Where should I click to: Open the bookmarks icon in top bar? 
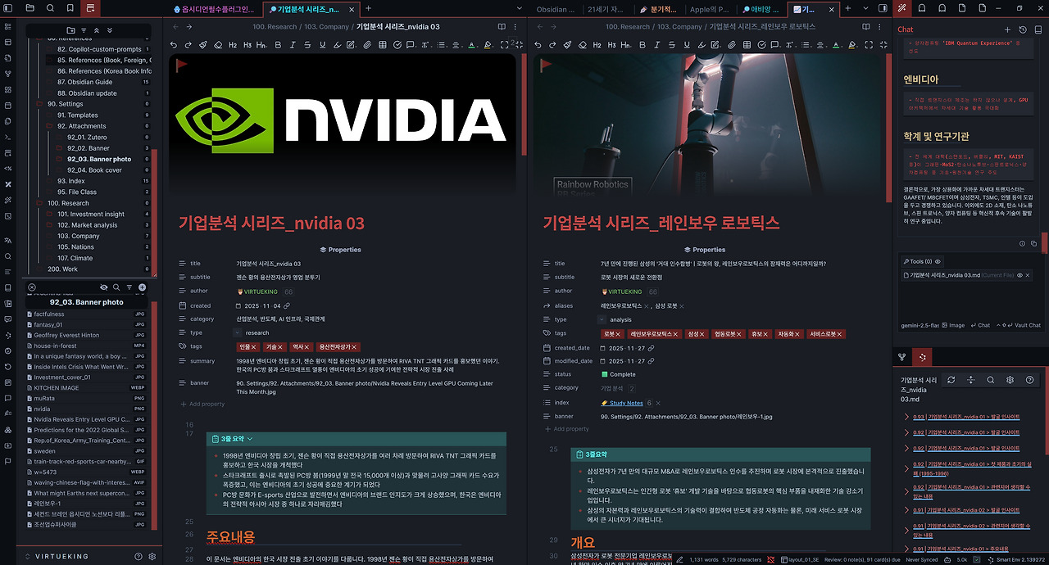70,8
